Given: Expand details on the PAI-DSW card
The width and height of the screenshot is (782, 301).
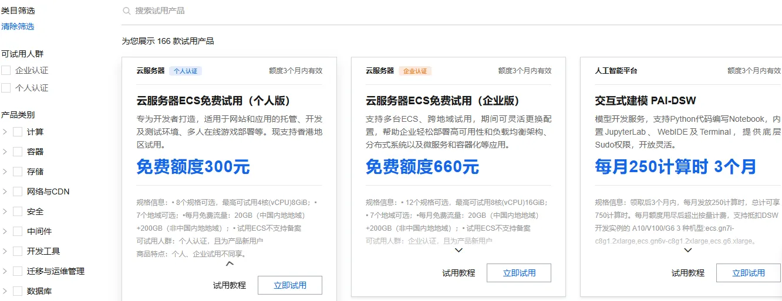Looking at the screenshot, I should click(x=687, y=250).
